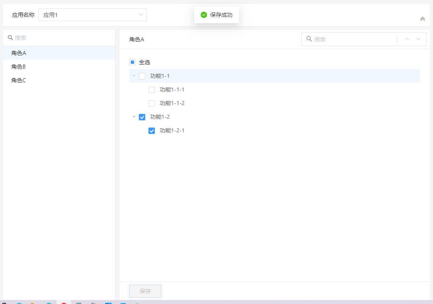Image resolution: width=433 pixels, height=304 pixels.
Task: Collapse the 功能1-1 tree node arrow
Action: (134, 76)
